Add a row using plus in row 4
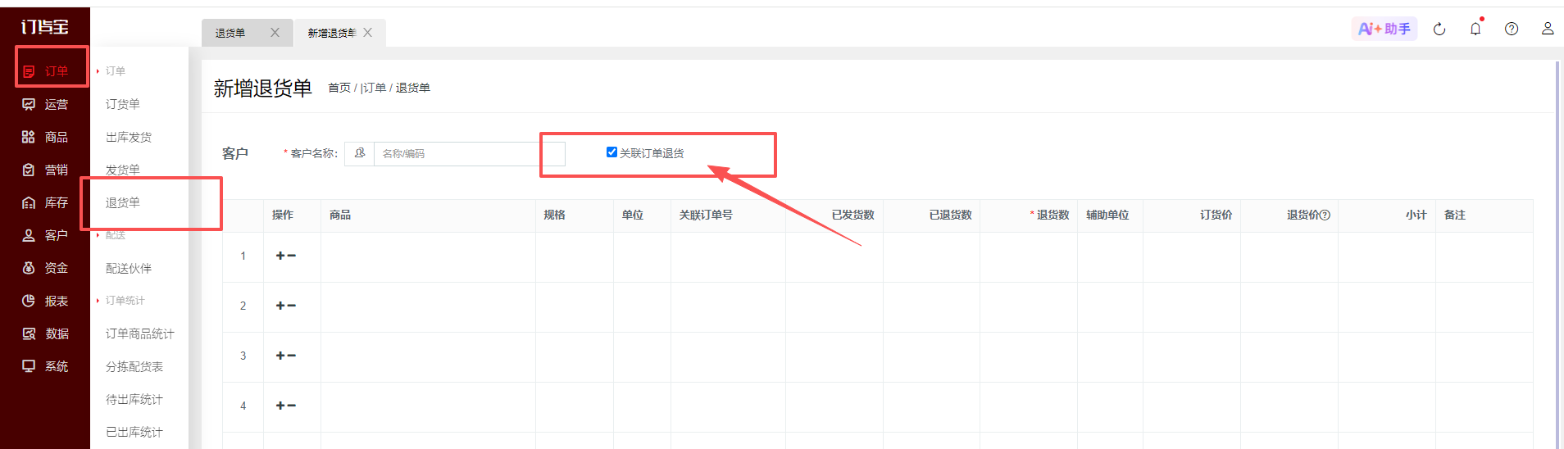 tap(280, 406)
